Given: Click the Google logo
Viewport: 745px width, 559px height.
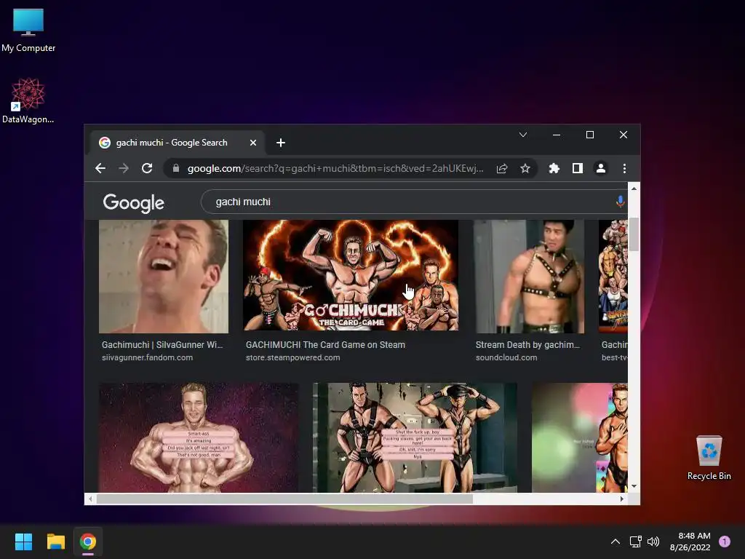Looking at the screenshot, I should click(x=134, y=203).
